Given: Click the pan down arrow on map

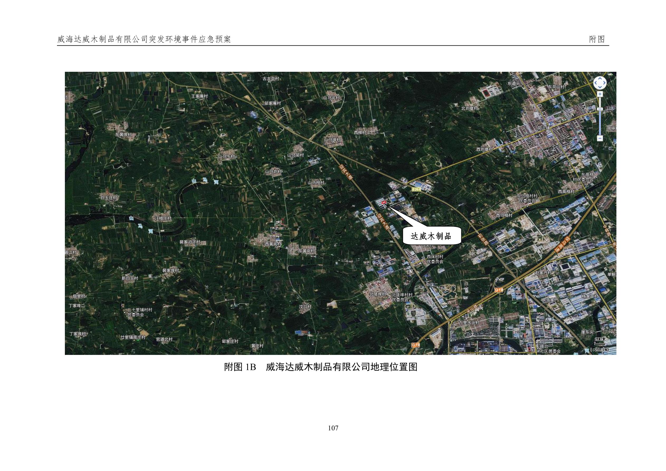Looking at the screenshot, I should [600, 87].
